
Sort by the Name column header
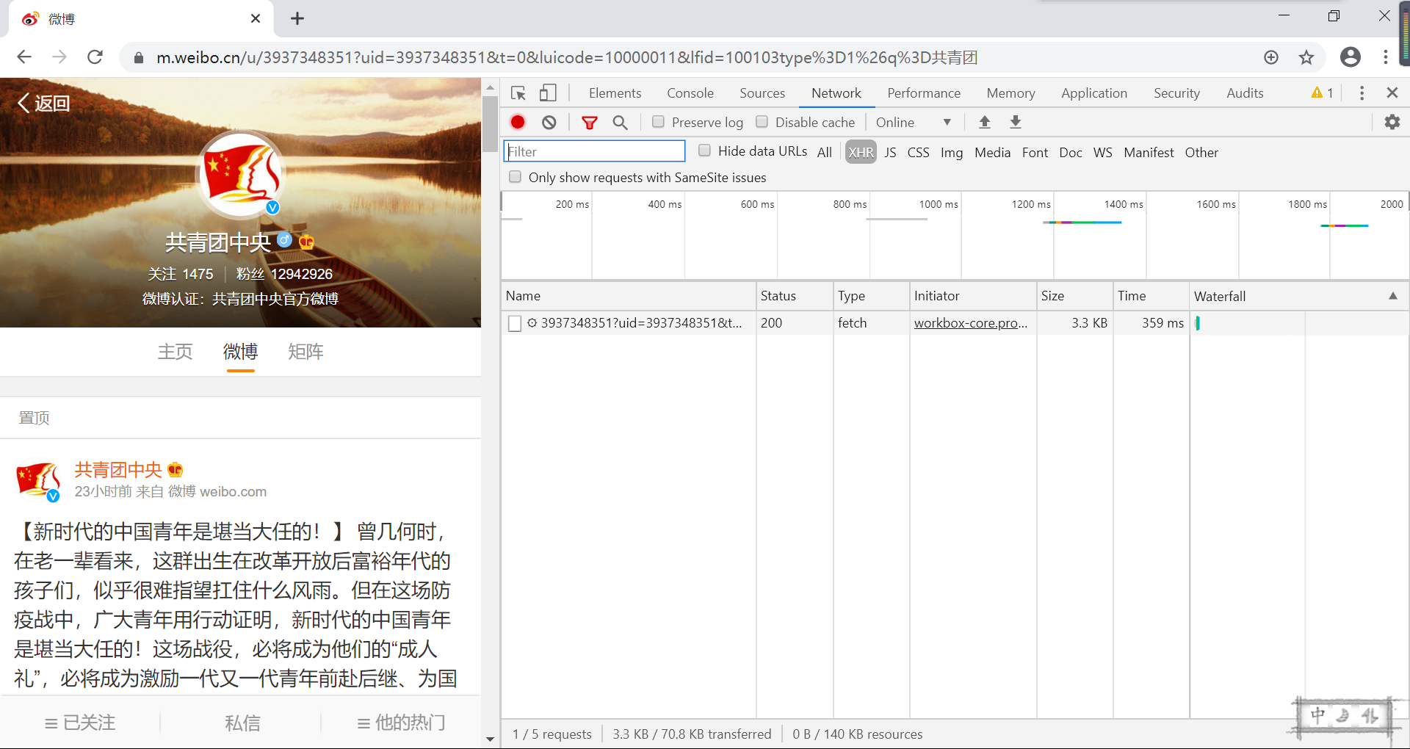tap(629, 296)
